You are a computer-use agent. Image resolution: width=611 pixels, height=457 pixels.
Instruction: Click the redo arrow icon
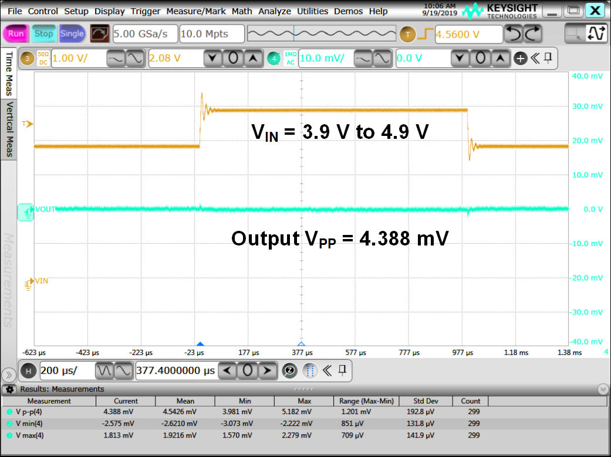532,34
